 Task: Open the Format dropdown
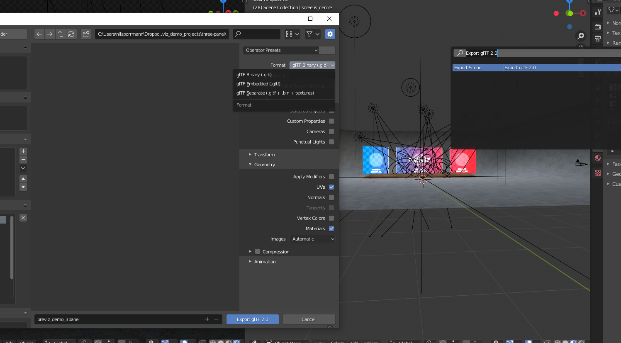coord(312,65)
